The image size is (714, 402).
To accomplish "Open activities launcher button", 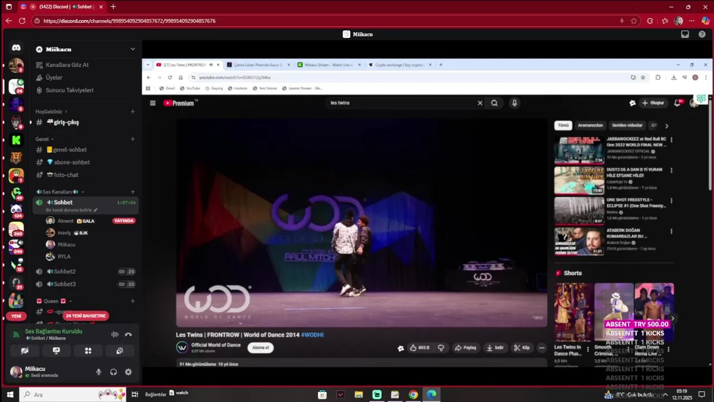I will (88, 351).
